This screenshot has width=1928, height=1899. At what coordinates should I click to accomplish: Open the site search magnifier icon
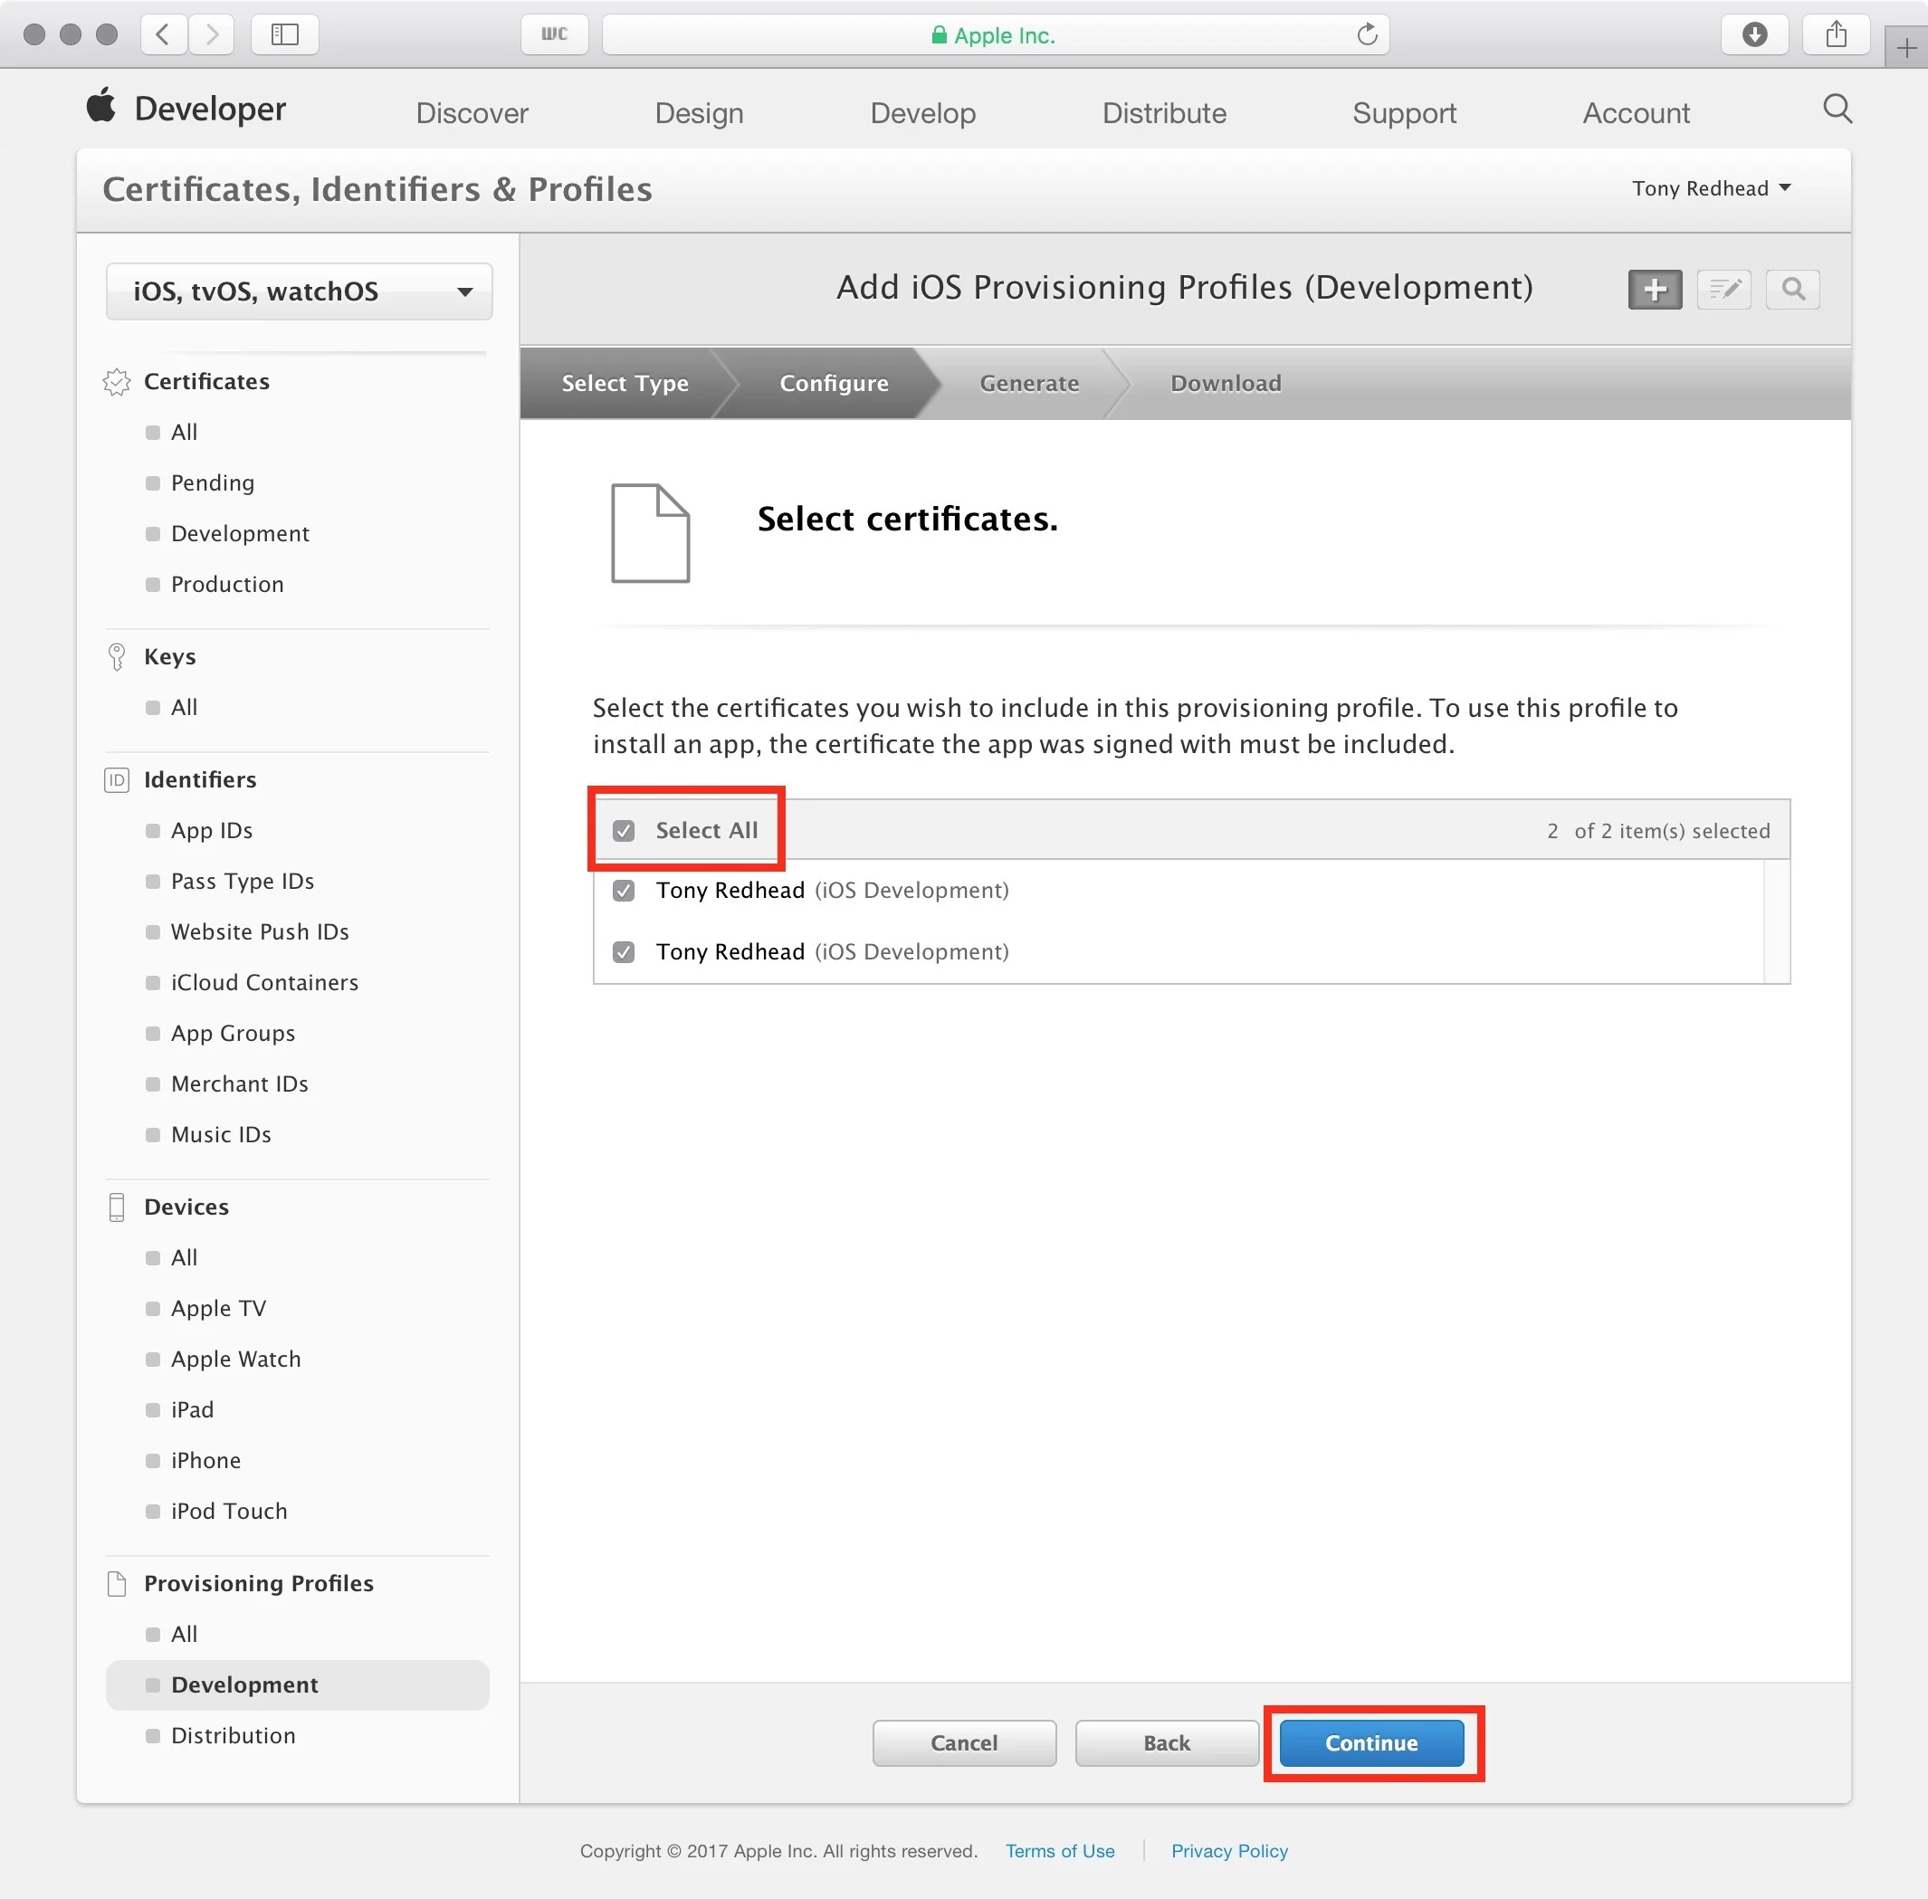click(x=1837, y=109)
